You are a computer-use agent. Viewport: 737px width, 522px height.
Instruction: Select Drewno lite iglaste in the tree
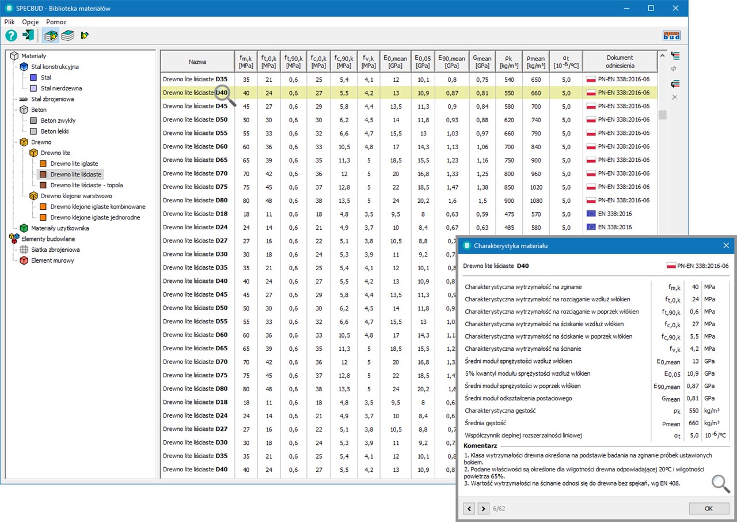tap(74, 164)
